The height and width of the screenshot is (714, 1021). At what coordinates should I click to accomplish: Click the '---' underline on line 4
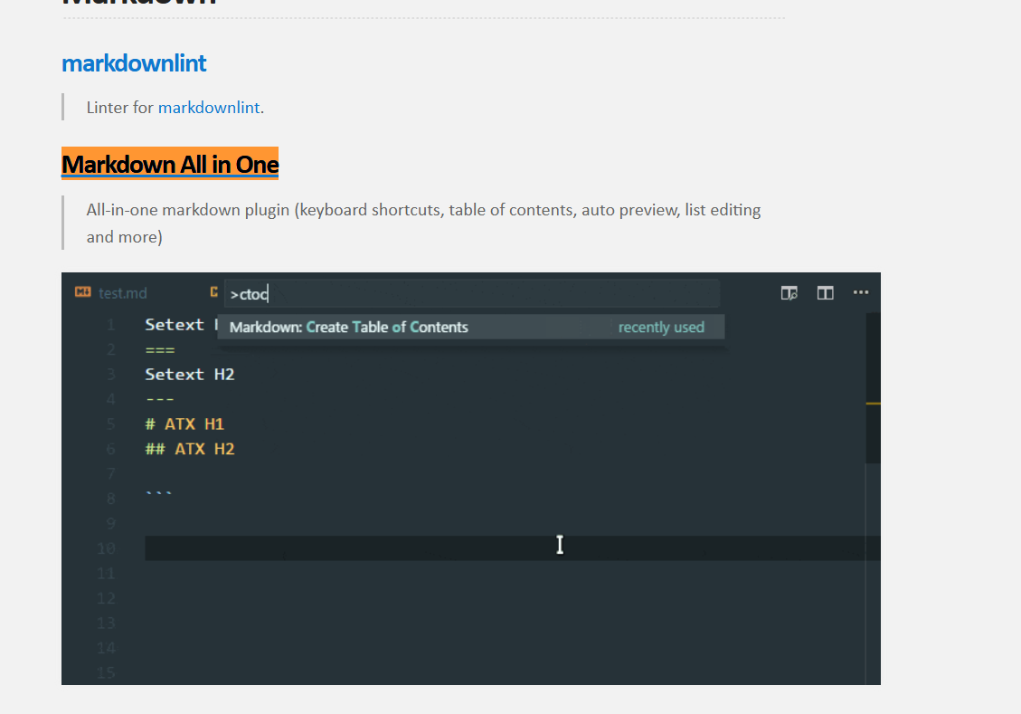point(159,399)
